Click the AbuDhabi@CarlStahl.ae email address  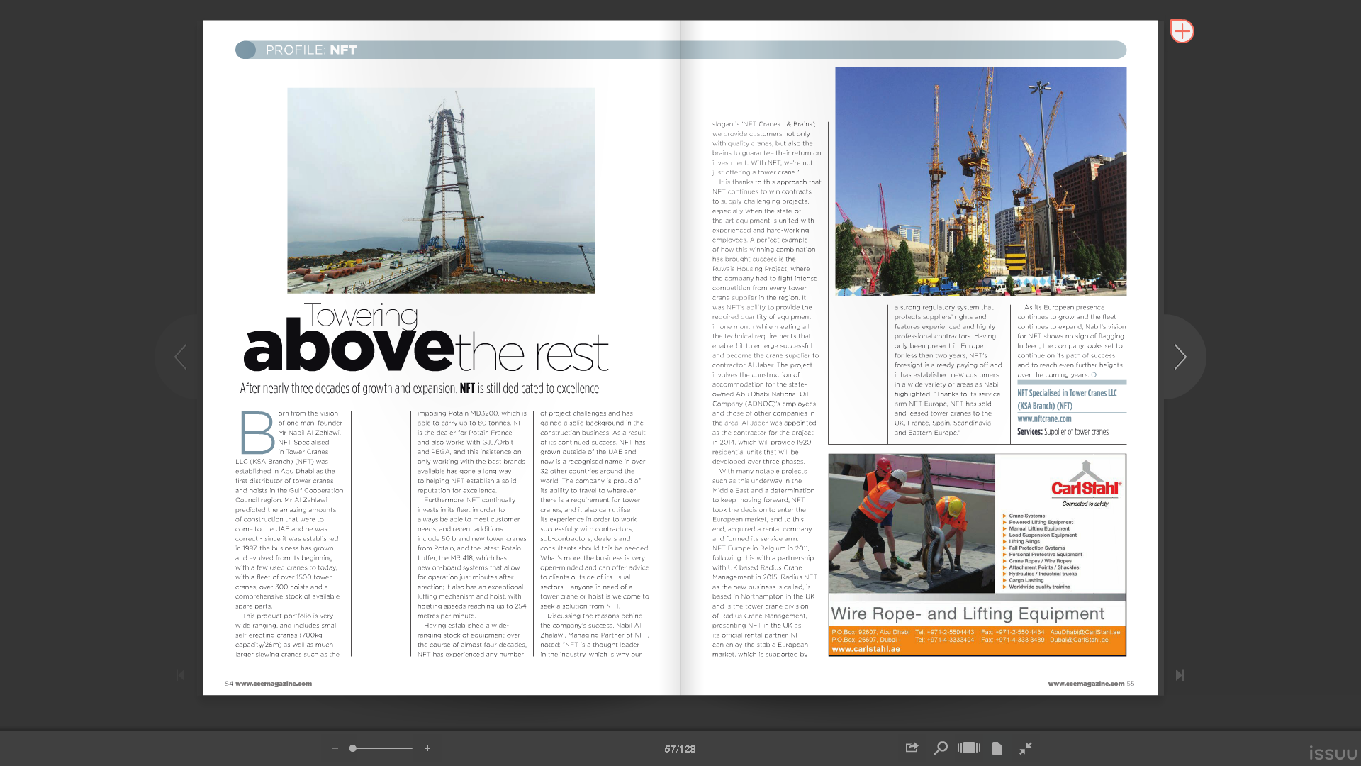pos(1085,632)
